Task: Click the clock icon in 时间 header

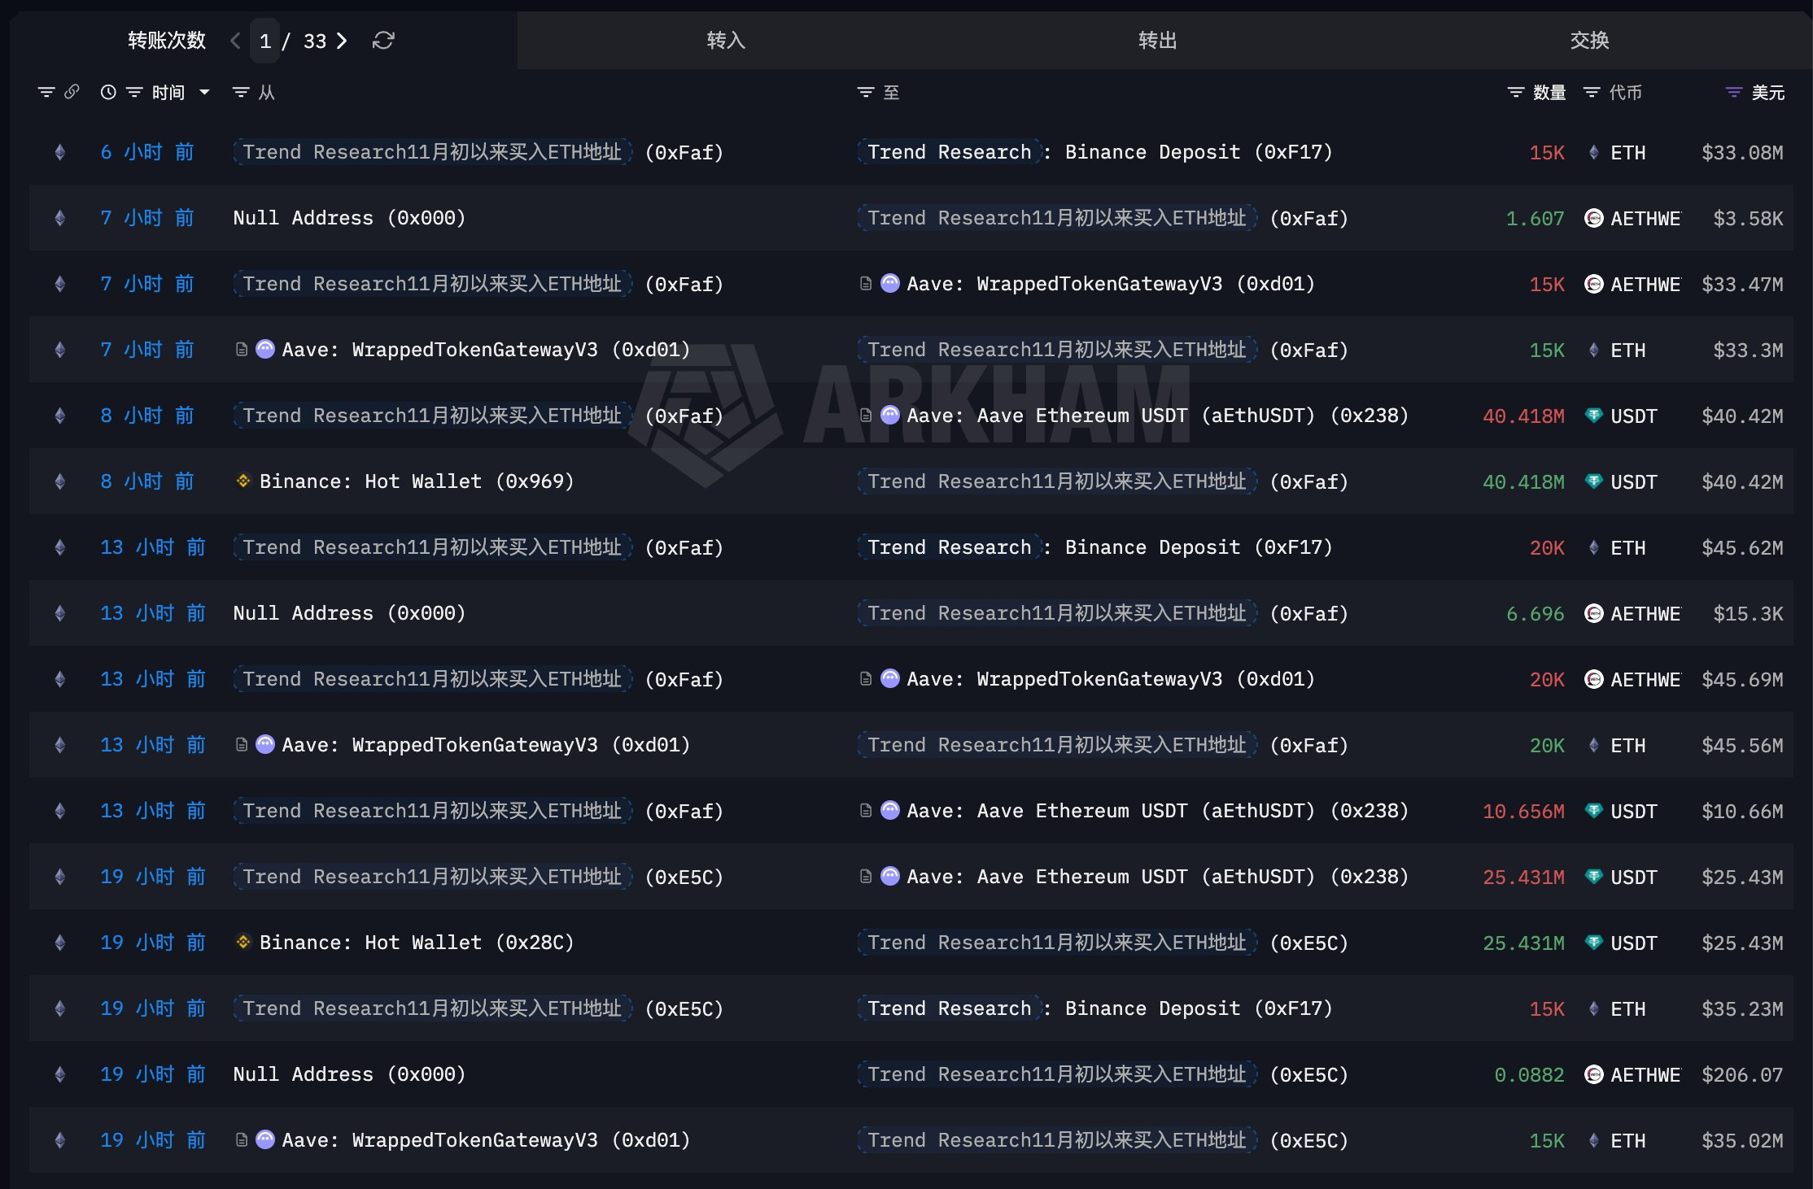Action: [107, 93]
